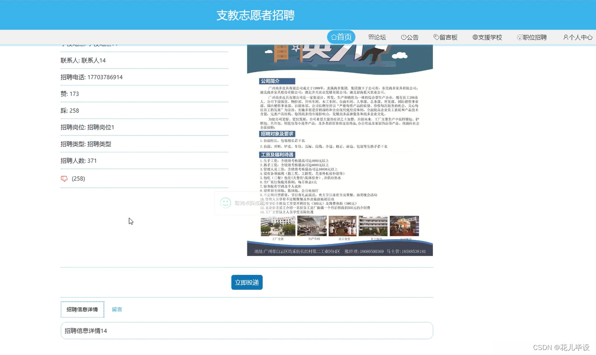
Task: Click the phone number 17703786914 row
Action: (x=144, y=77)
